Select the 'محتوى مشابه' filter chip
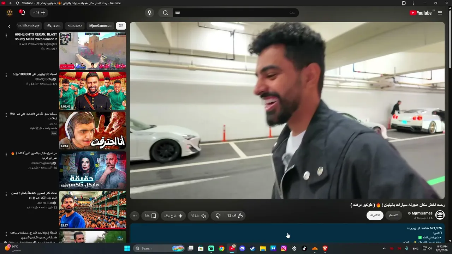The image size is (452, 254). tap(75, 26)
